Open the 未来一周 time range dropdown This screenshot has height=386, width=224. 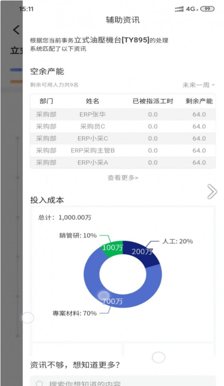pyautogui.click(x=198, y=85)
